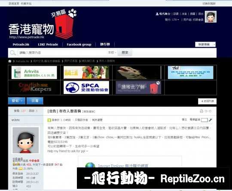Click the 搜索 search button
Screen dimensions: 232x191
pos(125,53)
